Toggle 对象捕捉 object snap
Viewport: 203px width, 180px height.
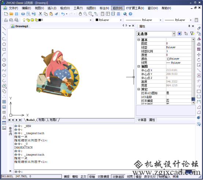click(x=103, y=176)
